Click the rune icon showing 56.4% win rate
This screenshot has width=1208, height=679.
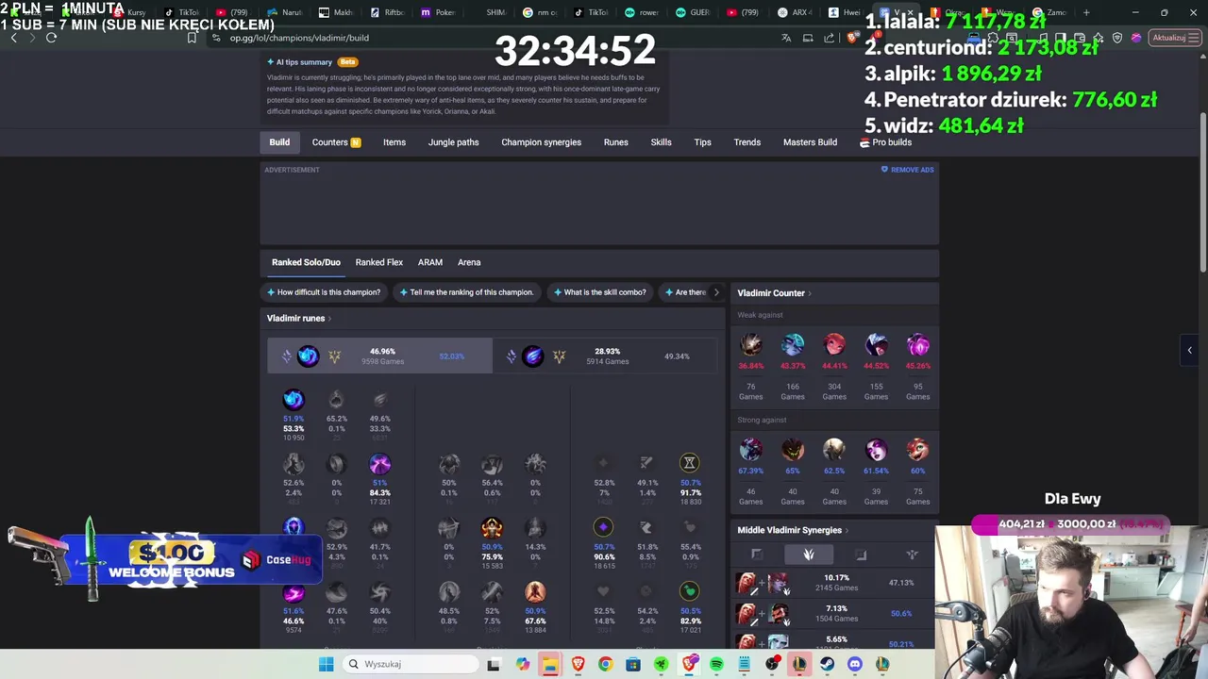tap(492, 463)
